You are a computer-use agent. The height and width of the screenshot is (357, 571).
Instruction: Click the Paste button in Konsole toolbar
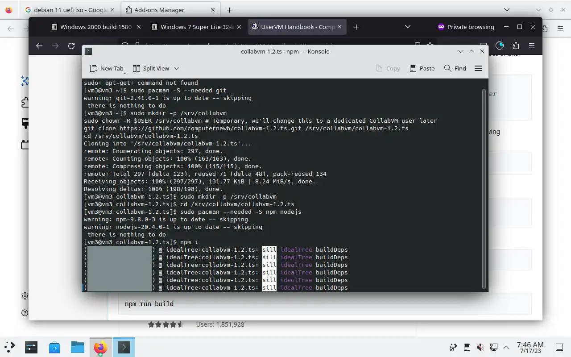pos(422,68)
